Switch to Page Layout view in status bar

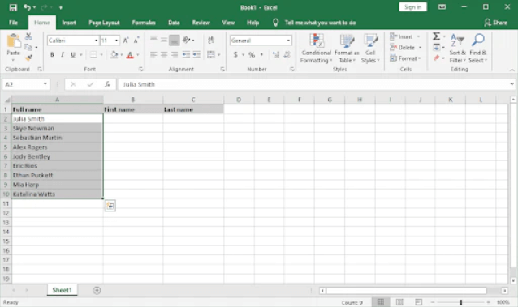click(x=399, y=302)
